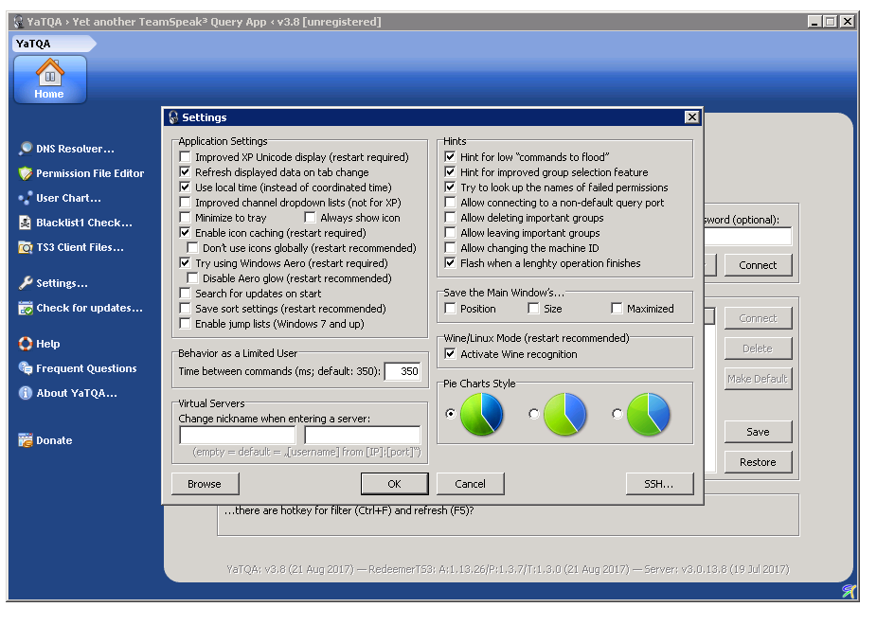
Task: Select second pie chart style radio button
Action: 533,414
